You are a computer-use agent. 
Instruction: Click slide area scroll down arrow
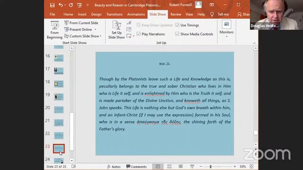pyautogui.click(x=256, y=144)
